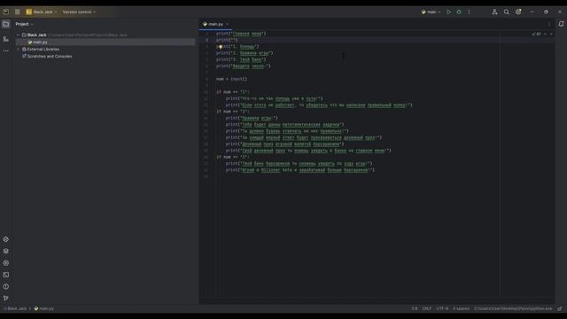Open the Git version control tool window
Image resolution: width=567 pixels, height=319 pixels.
(6, 299)
